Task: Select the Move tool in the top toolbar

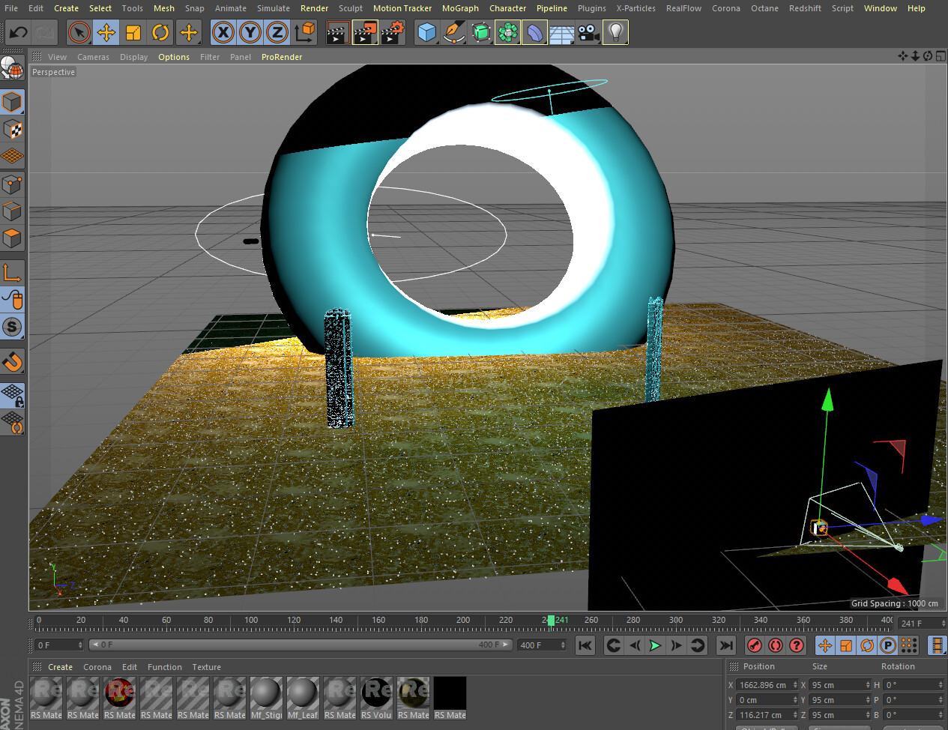Action: [x=106, y=32]
